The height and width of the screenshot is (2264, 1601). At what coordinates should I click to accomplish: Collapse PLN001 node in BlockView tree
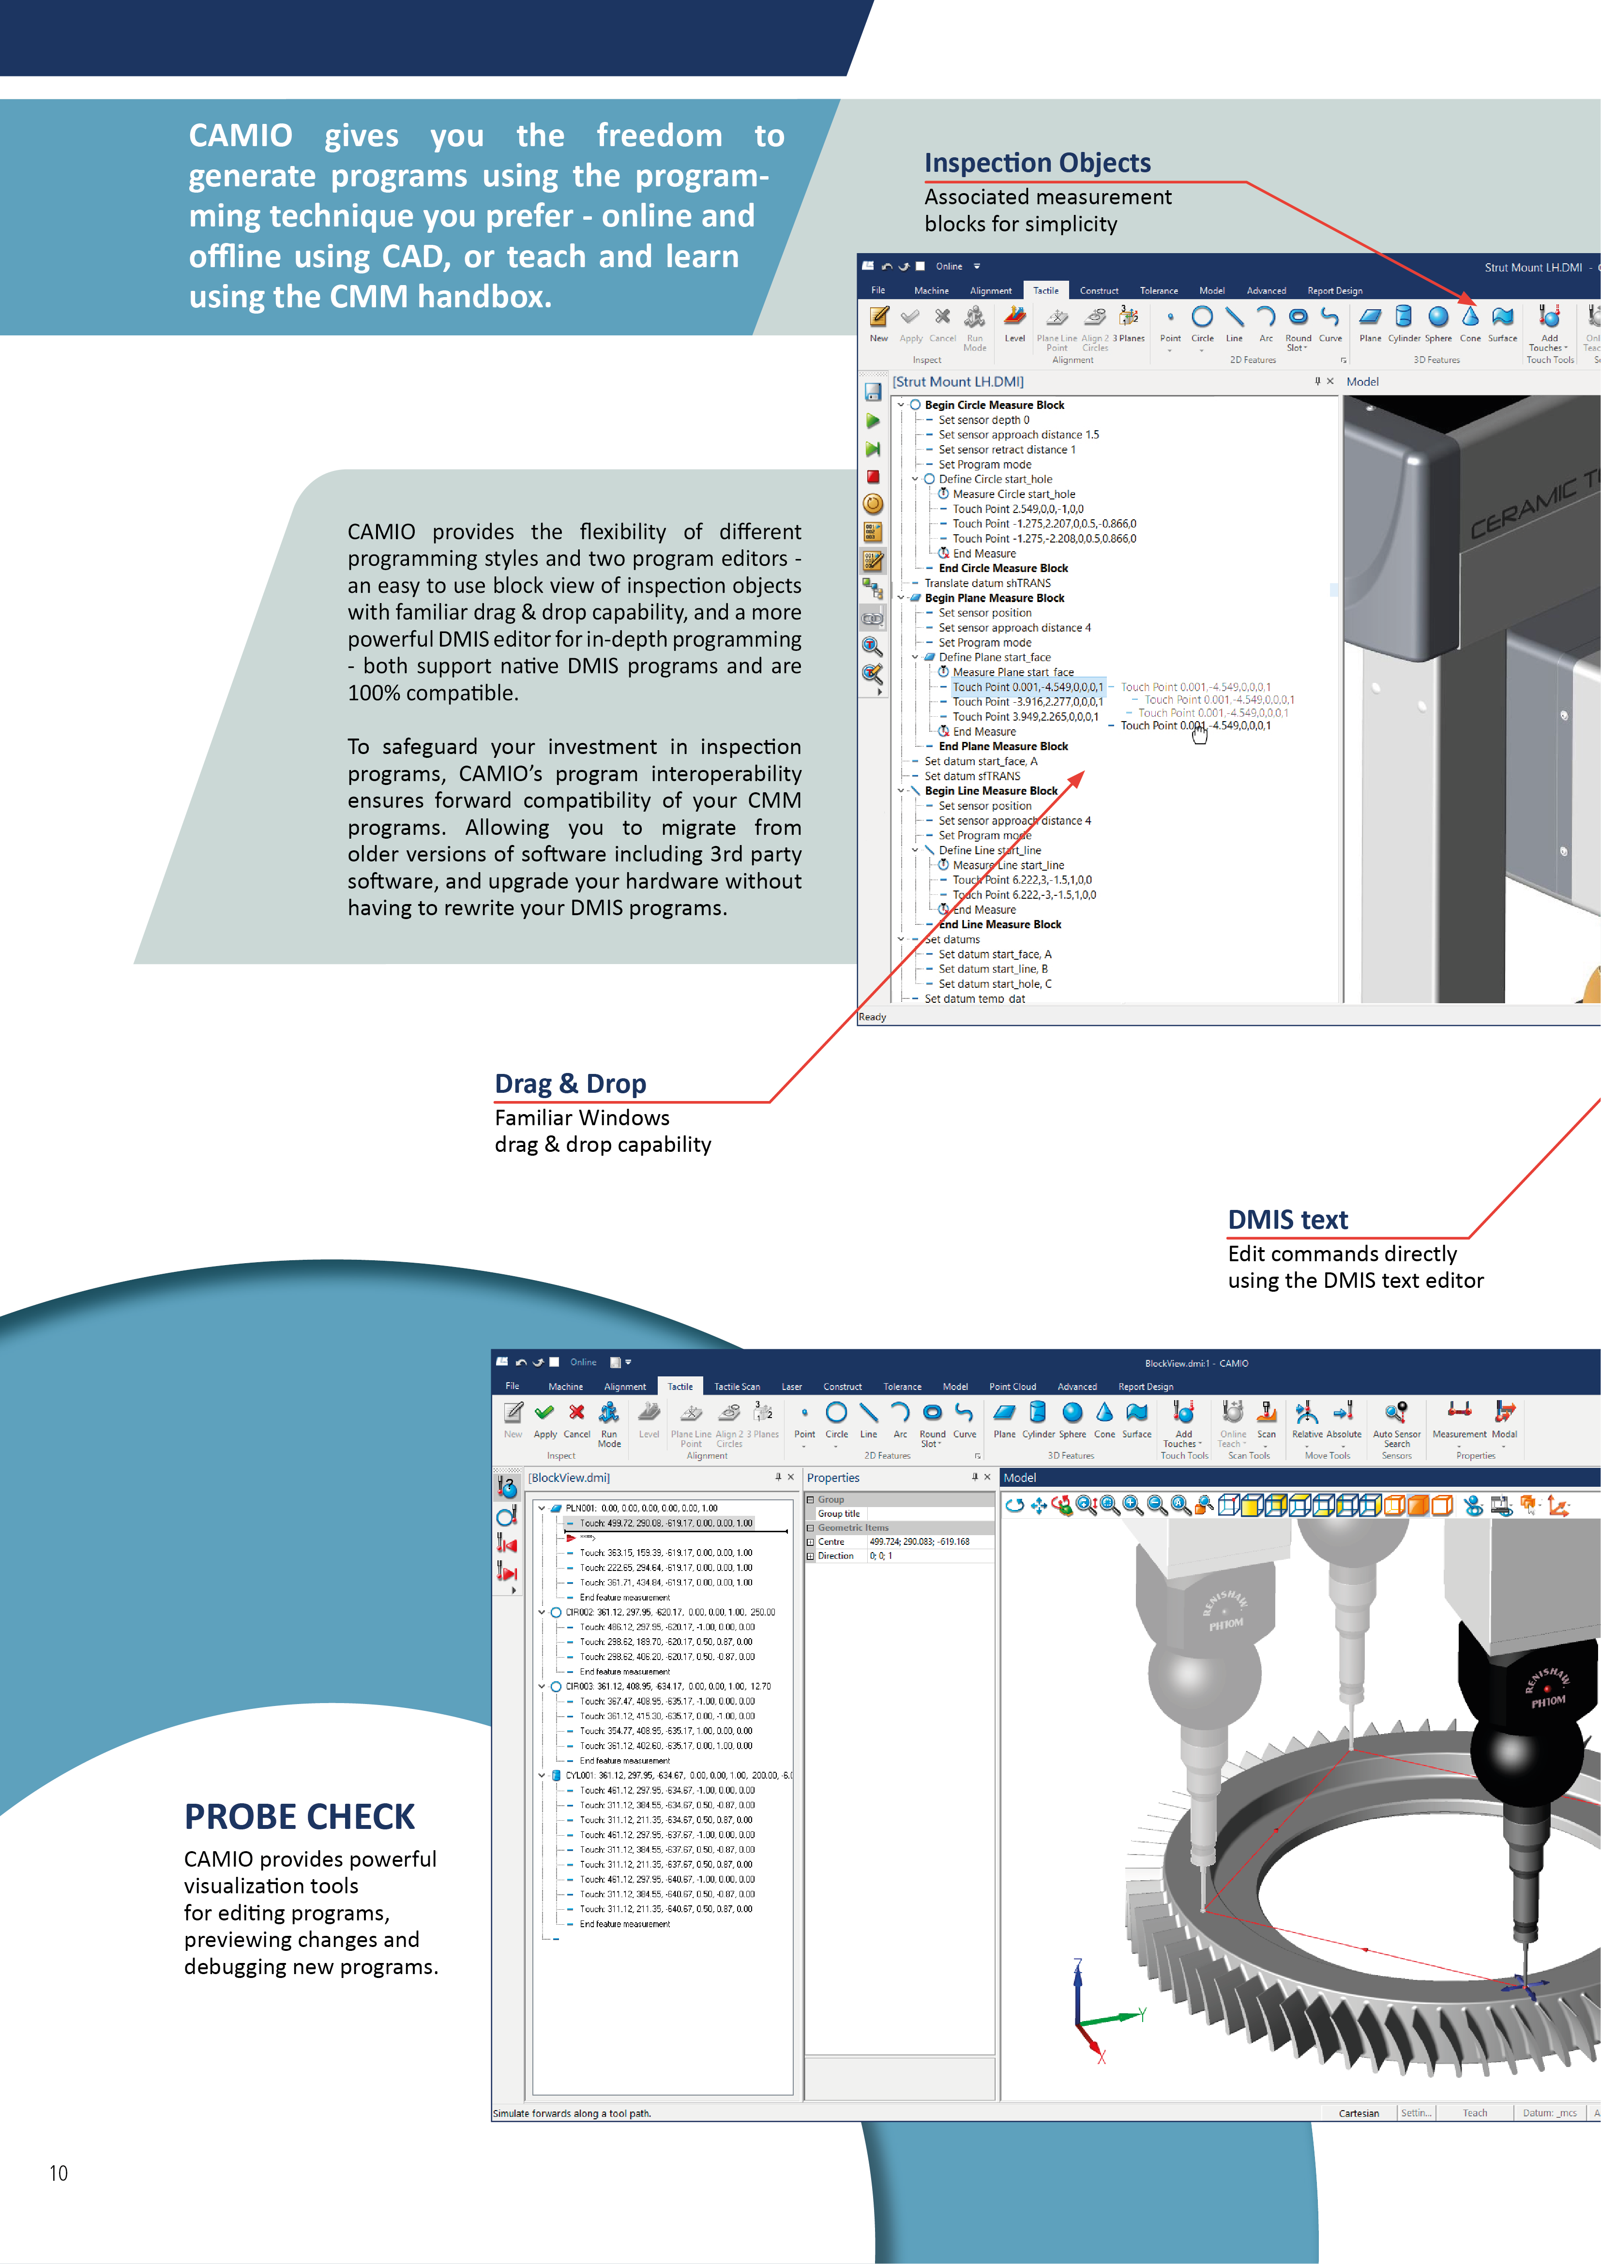(x=541, y=1508)
